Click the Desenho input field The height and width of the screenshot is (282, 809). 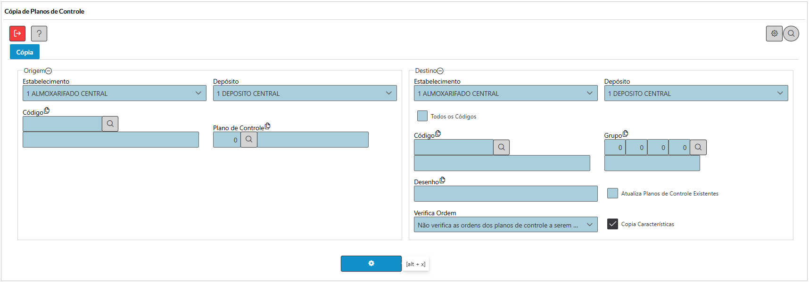[x=505, y=194]
